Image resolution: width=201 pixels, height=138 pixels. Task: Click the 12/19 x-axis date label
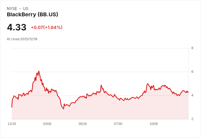(x=12, y=124)
